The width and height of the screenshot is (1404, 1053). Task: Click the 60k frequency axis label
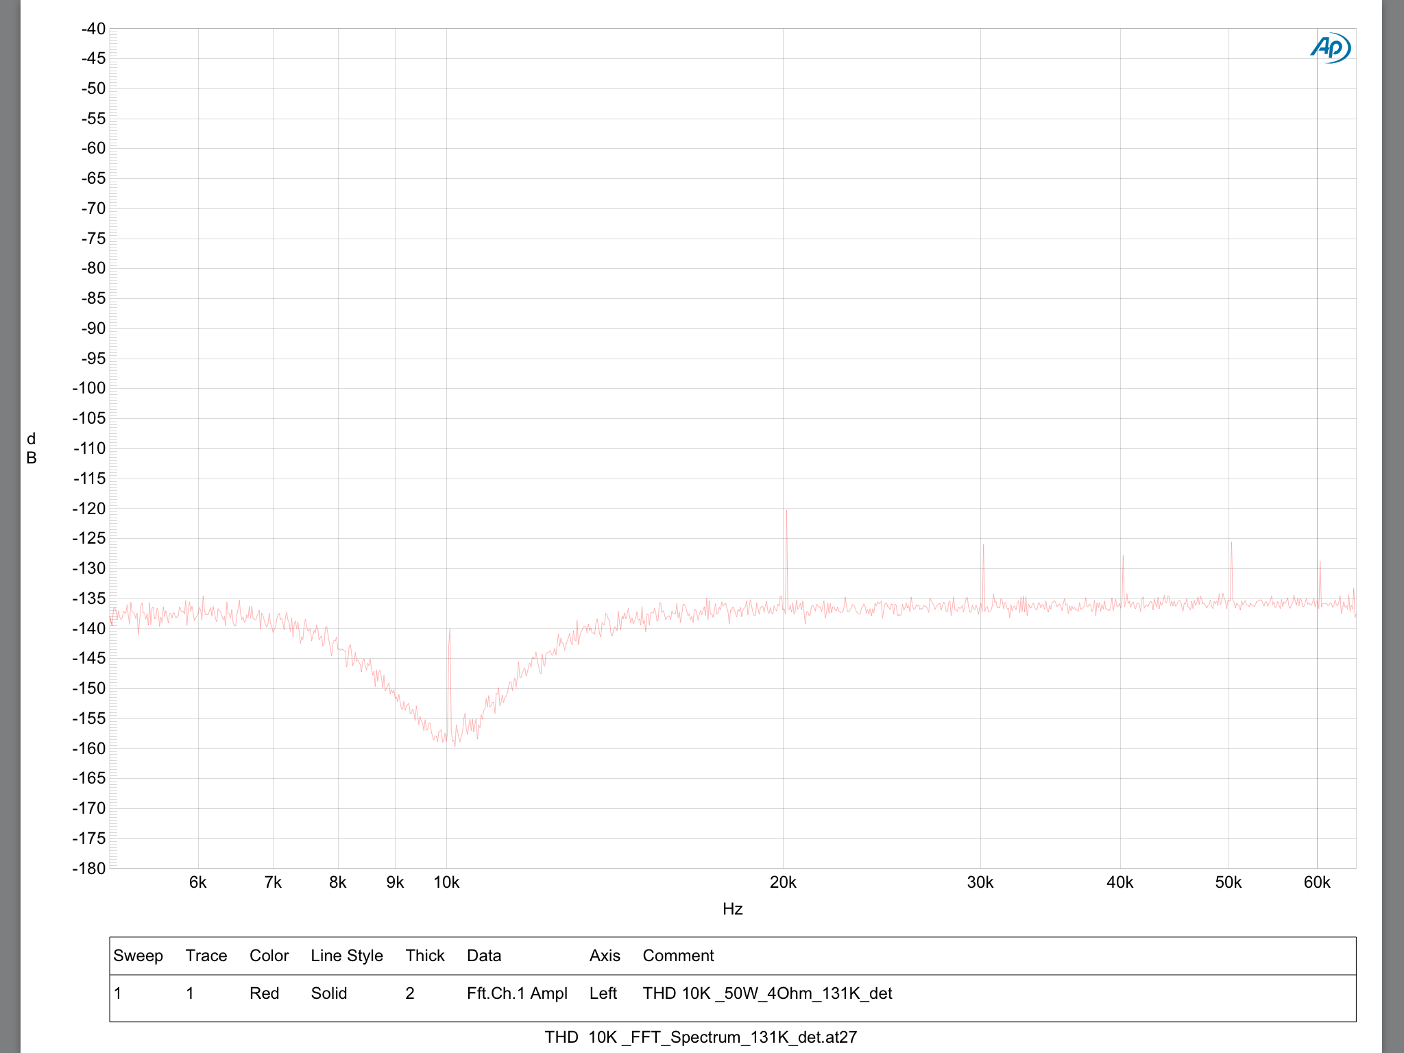[1316, 883]
